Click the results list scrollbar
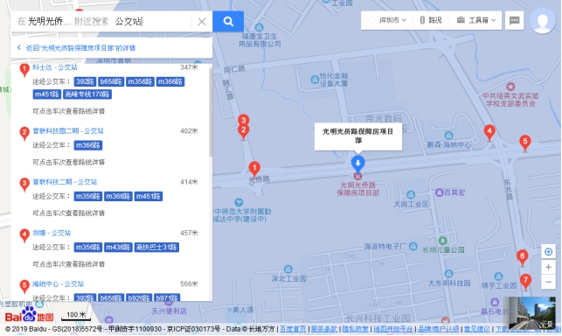Image resolution: width=562 pixels, height=336 pixels. click(x=211, y=111)
